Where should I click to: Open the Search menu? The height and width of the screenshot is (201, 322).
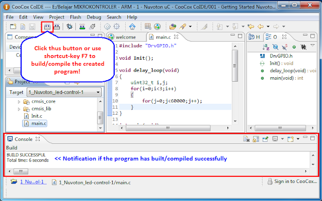tap(114, 17)
